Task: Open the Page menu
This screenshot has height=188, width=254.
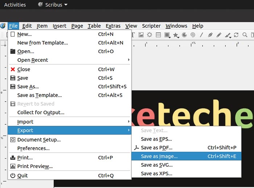Action: 77,26
